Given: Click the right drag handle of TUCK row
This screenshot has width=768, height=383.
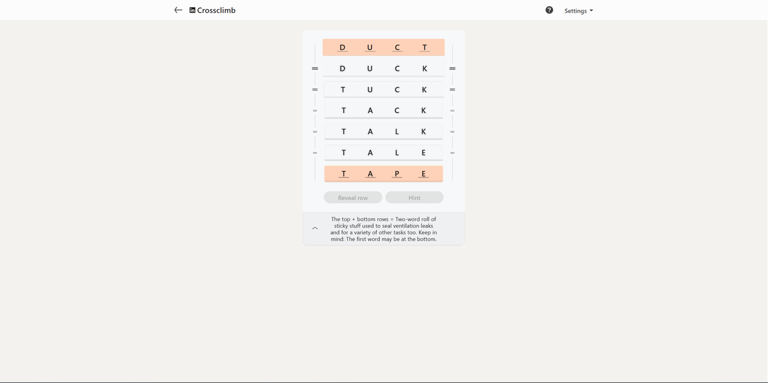Looking at the screenshot, I should (452, 90).
